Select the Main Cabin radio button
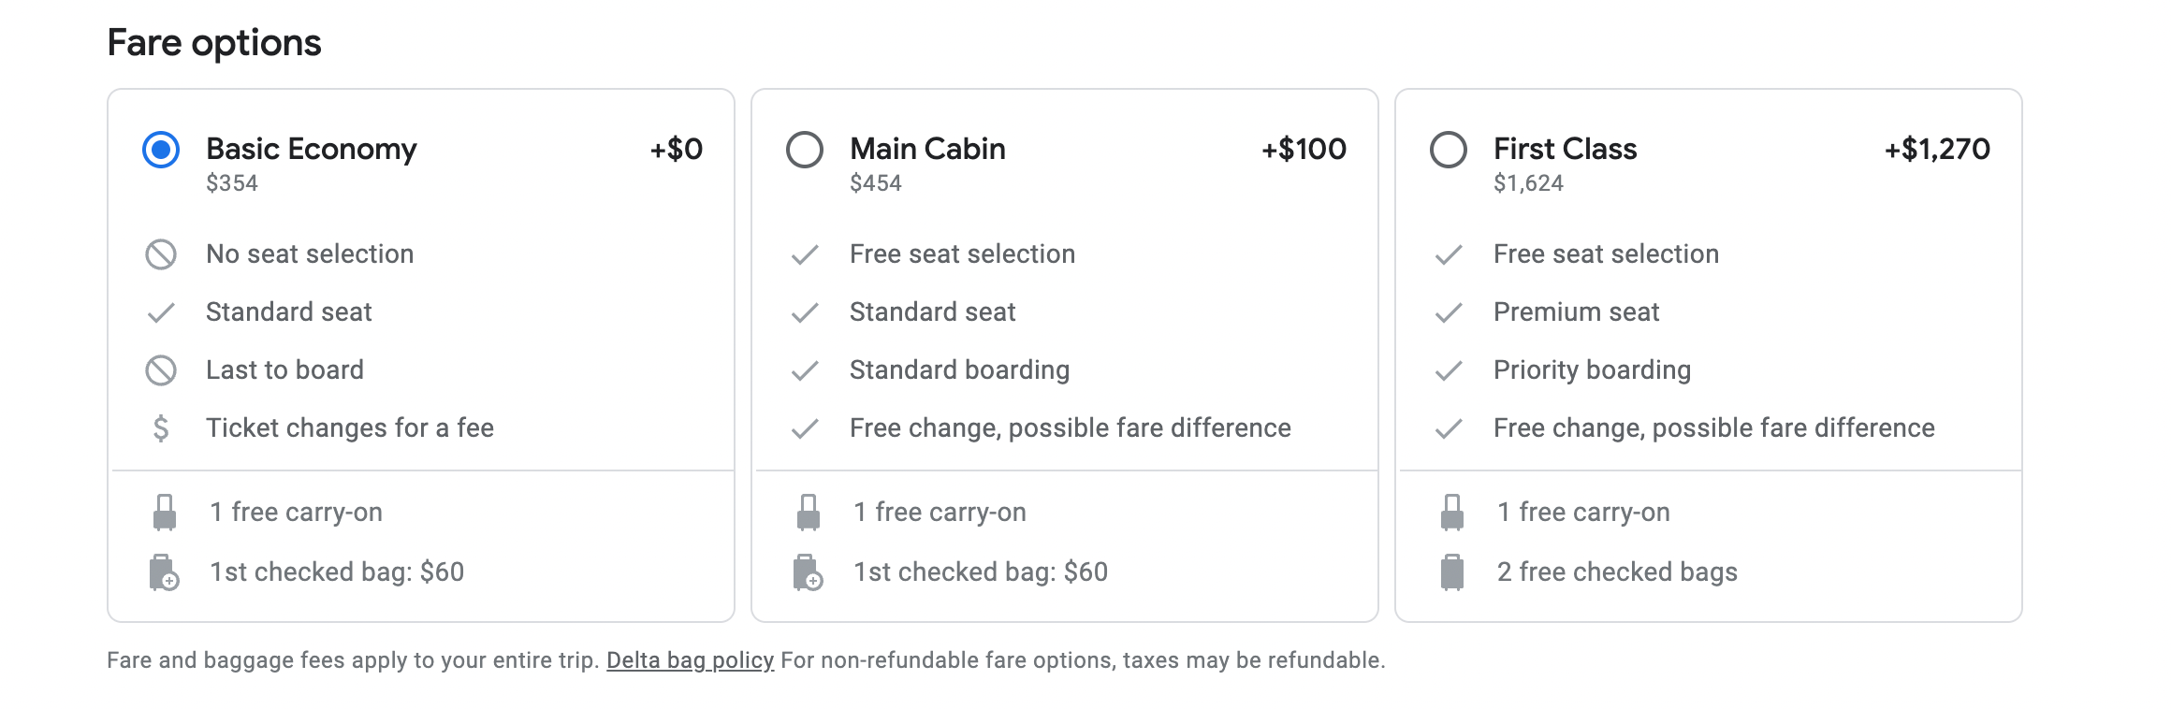This screenshot has height=709, width=2171. pyautogui.click(x=805, y=150)
